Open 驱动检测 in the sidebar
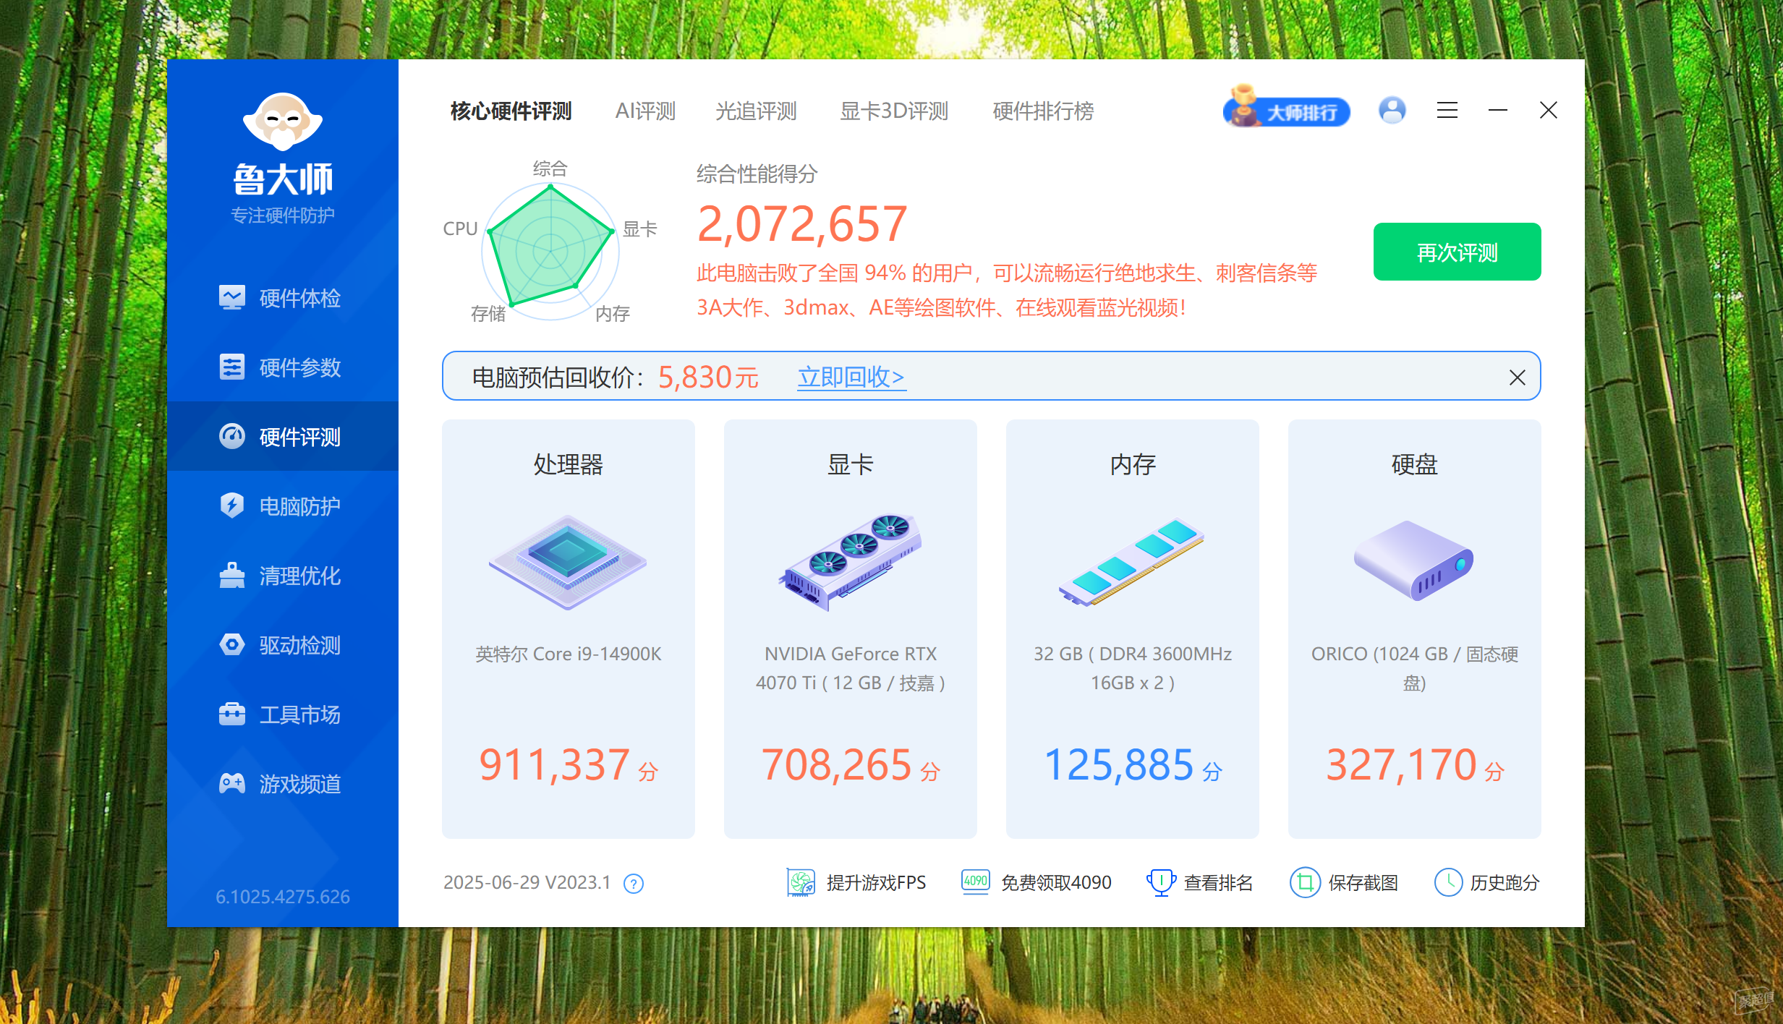 283,645
